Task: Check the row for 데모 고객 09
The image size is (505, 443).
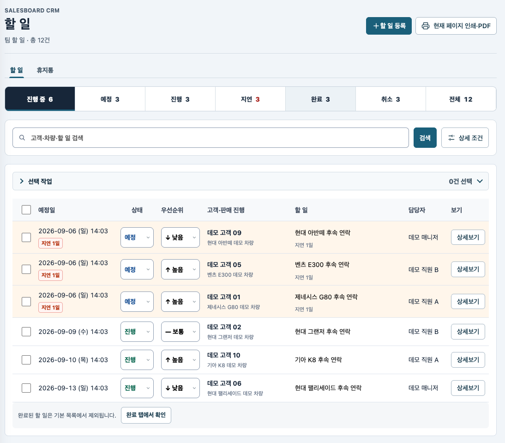Action: click(26, 237)
